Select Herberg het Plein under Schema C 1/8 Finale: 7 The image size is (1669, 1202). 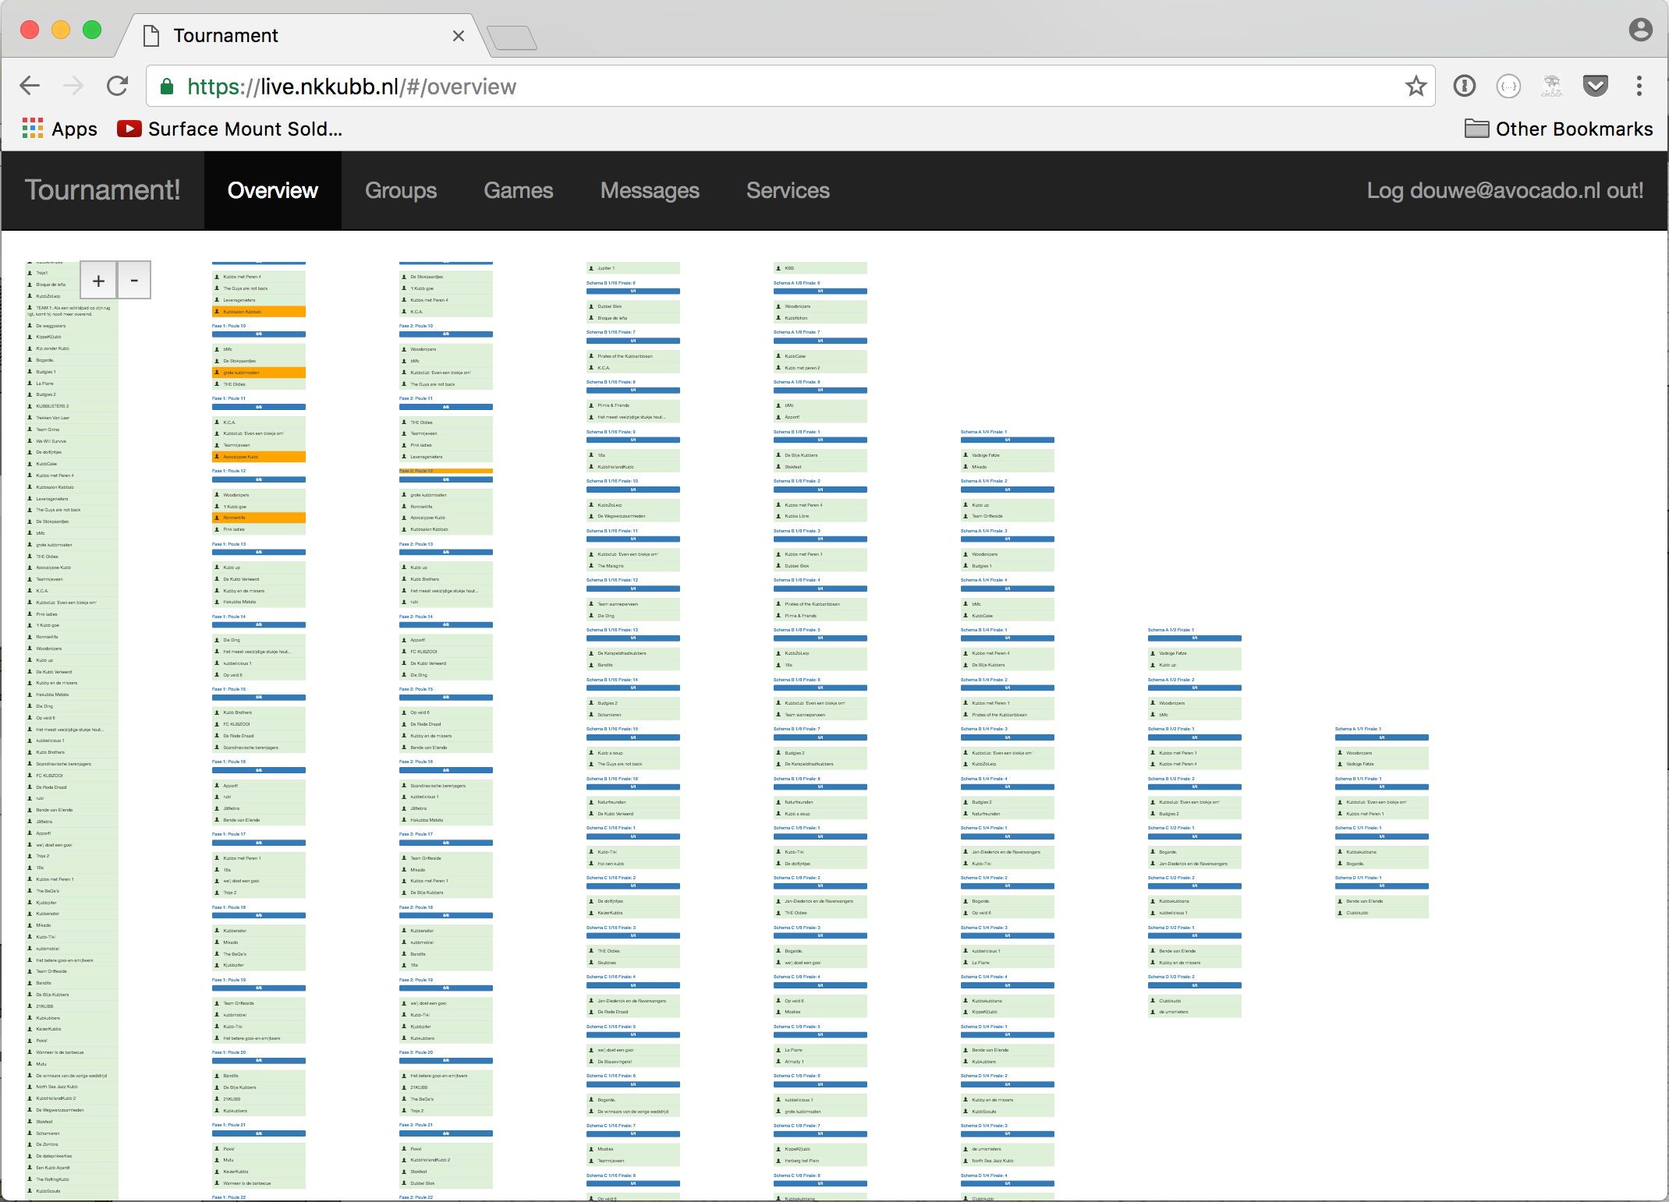click(x=820, y=1161)
